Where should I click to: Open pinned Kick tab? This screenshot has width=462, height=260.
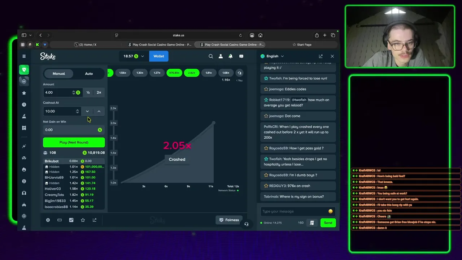click(37, 45)
